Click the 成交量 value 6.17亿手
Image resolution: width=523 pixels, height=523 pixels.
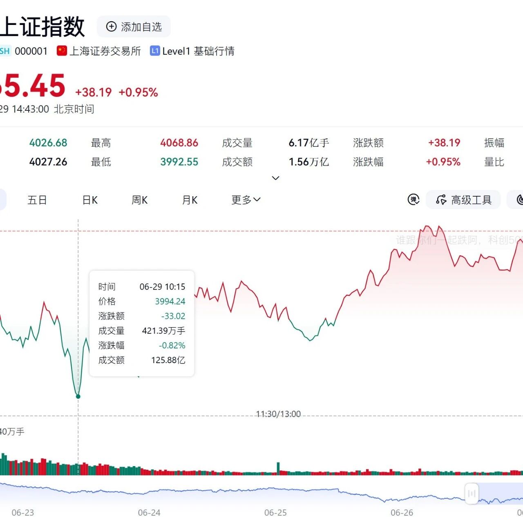[x=309, y=143]
